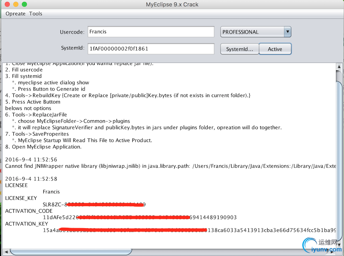Image resolution: width=344 pixels, height=256 pixels.
Task: Click the "choose MyEclipseFolder->Common->plugins" line
Action: coord(71,121)
